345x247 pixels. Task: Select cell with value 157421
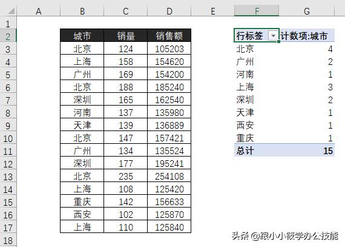pos(169,138)
